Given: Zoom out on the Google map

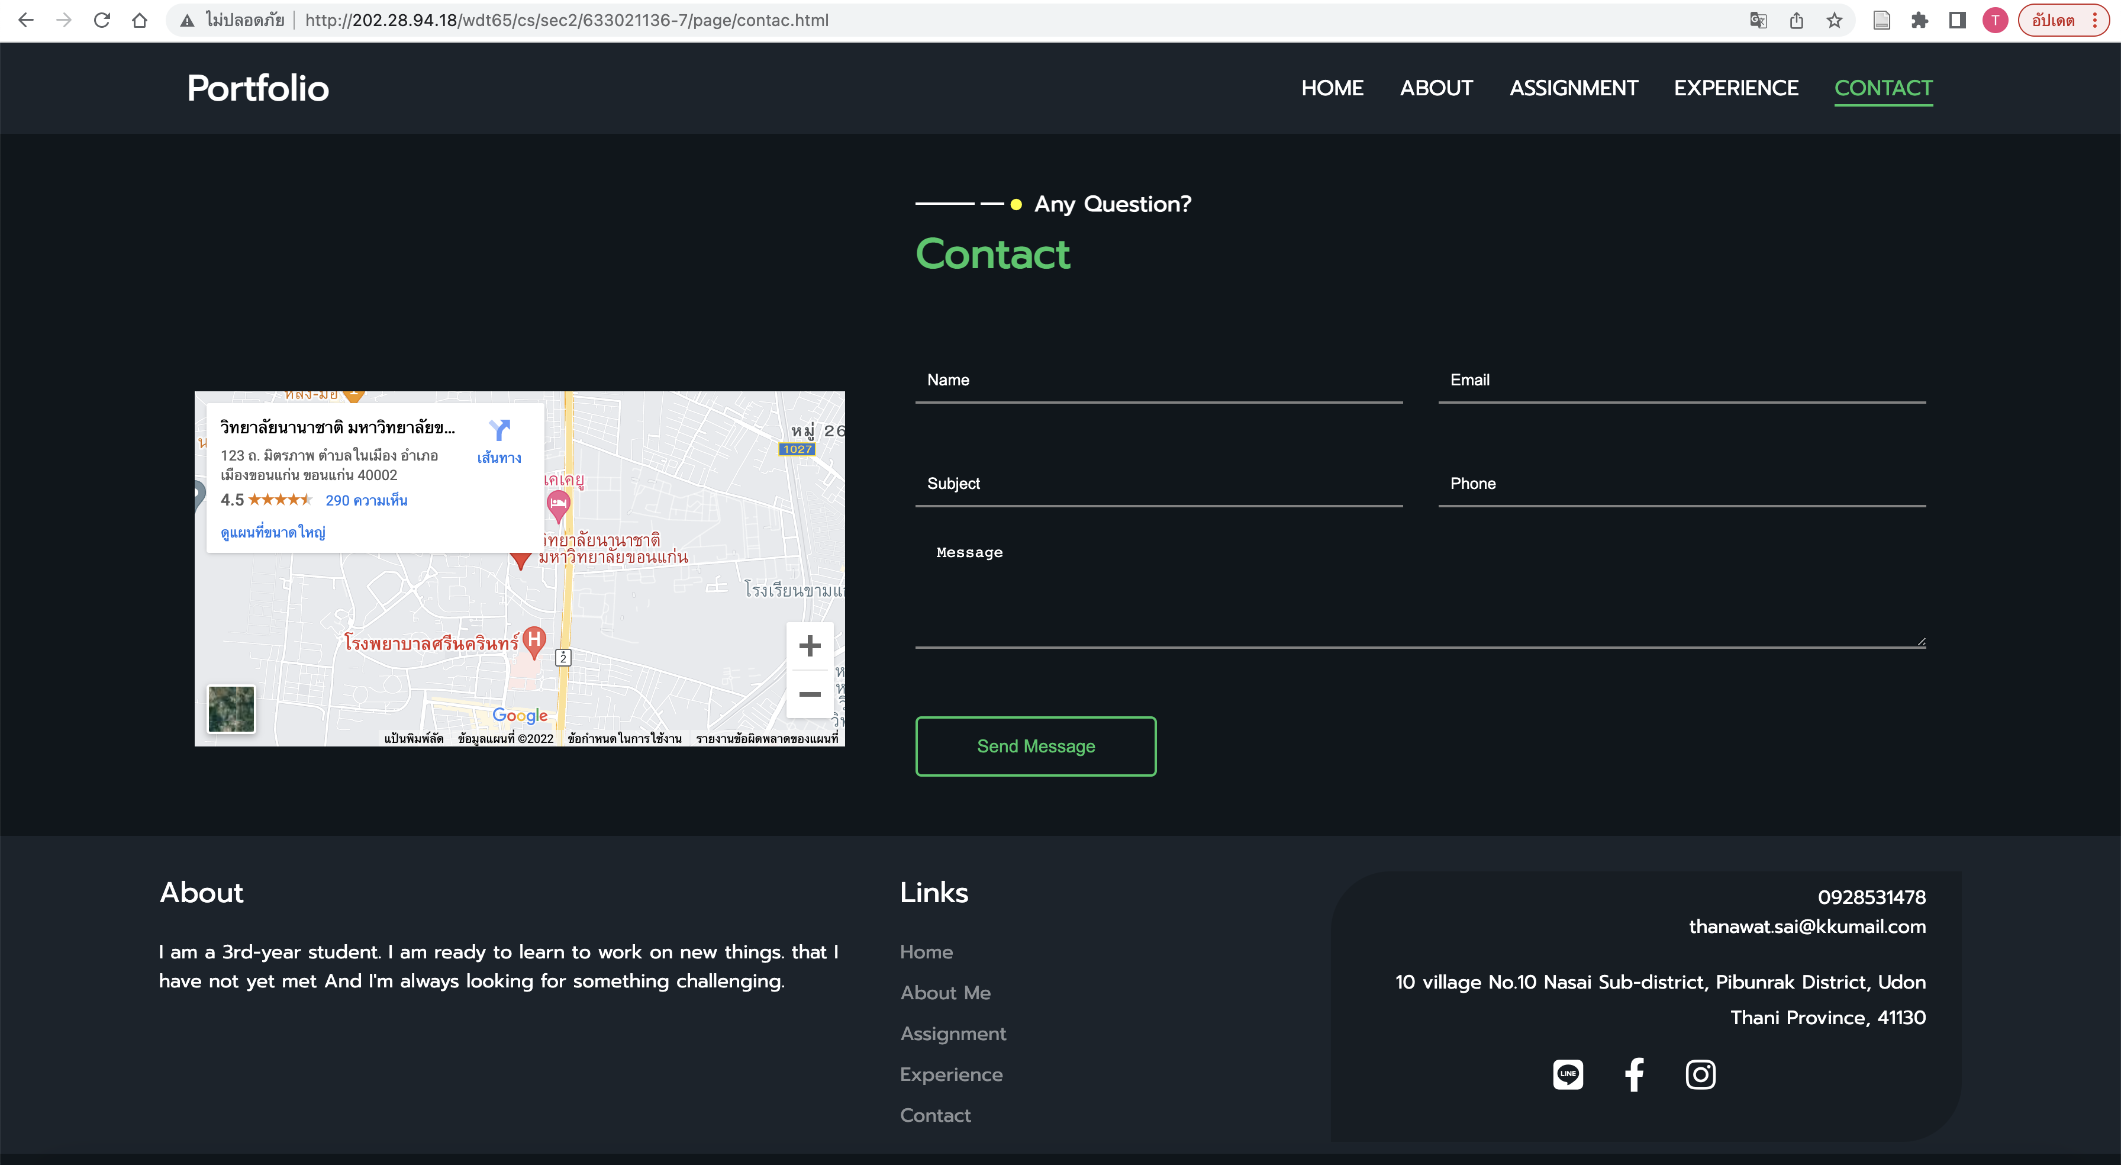Looking at the screenshot, I should pos(810,694).
